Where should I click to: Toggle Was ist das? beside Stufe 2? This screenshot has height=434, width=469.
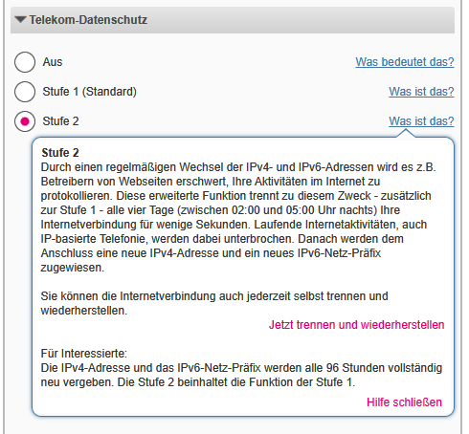[421, 121]
